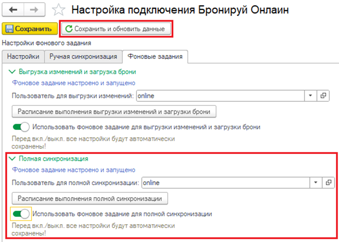Click into Пользователь для выгрузки изменений field
This screenshot has width=339, height=242.
tap(220, 96)
